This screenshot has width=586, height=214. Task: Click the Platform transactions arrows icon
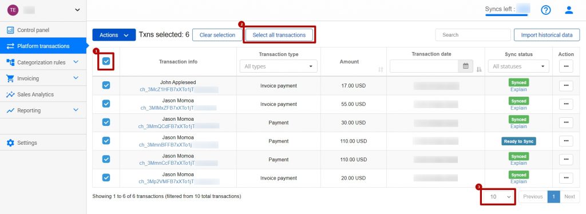pyautogui.click(x=10, y=46)
